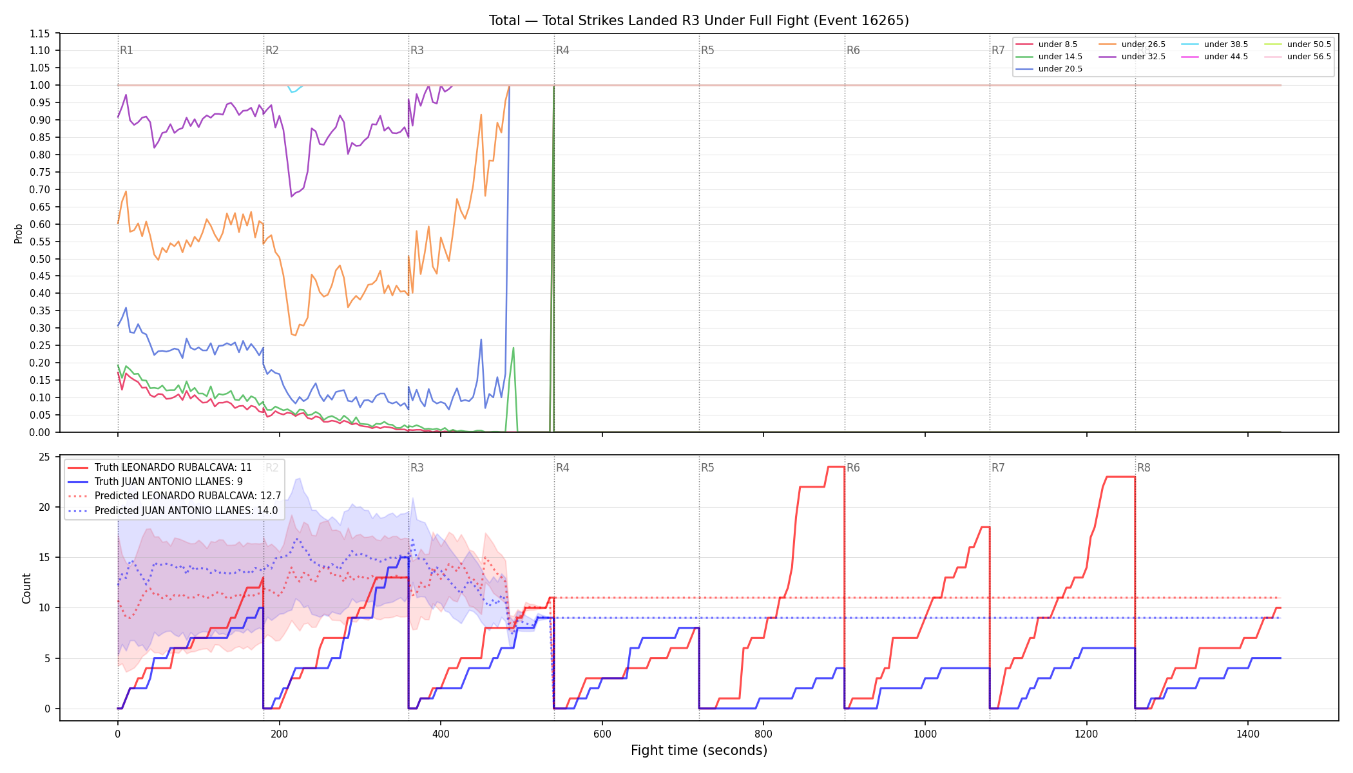Click the x-axis tick label 800
This screenshot has height=773, width=1353.
point(763,733)
